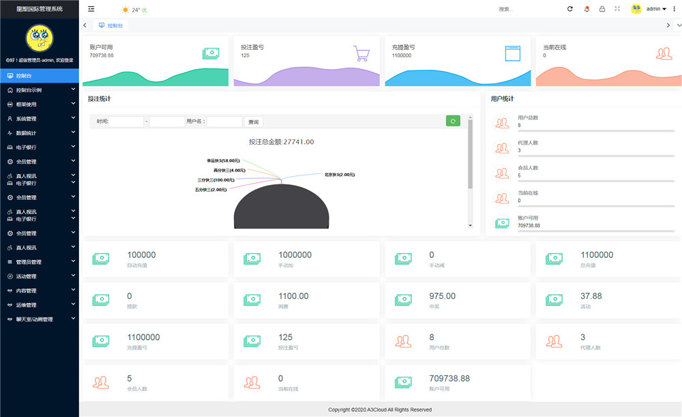Open the sidebar collapse icon next to the logo
Image resolution: width=682 pixels, height=417 pixels.
pos(91,9)
